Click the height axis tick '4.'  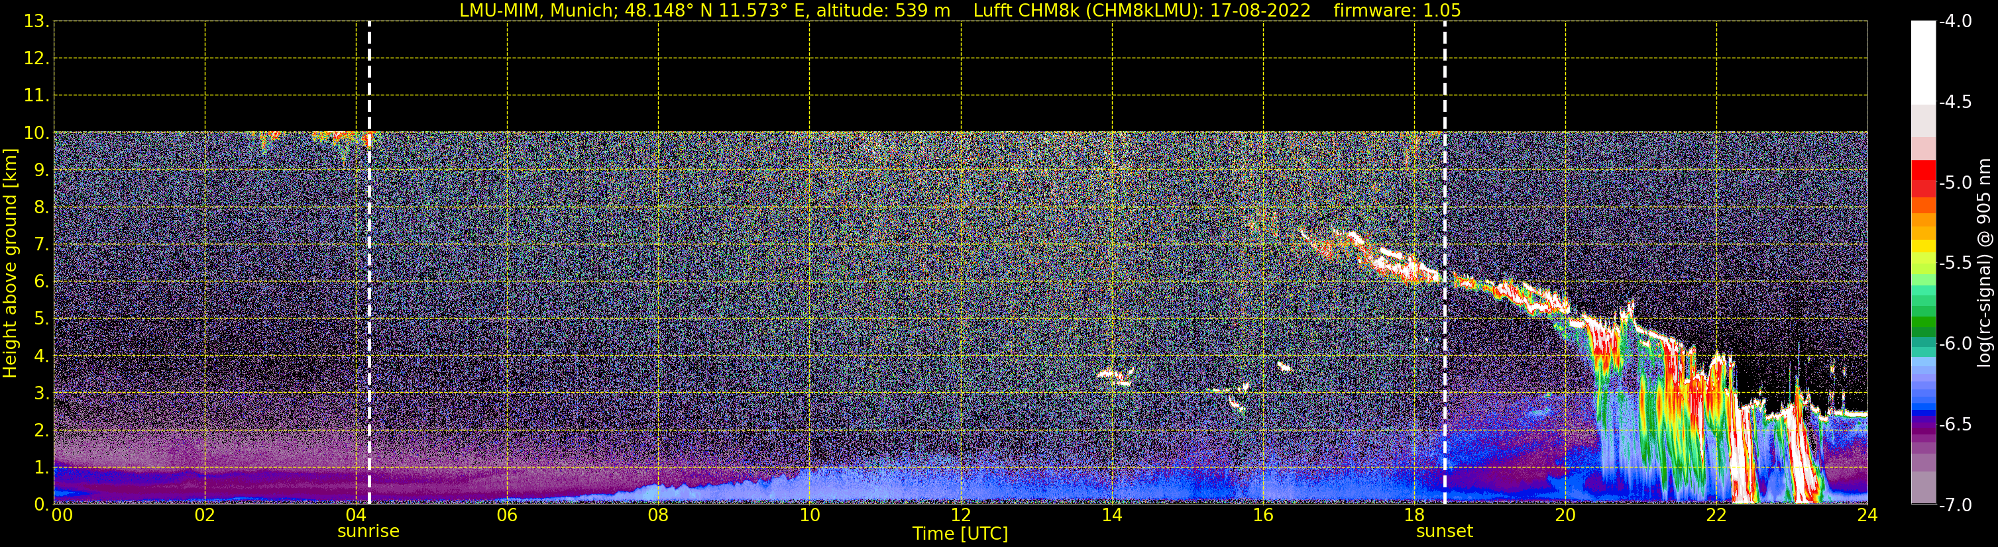pyautogui.click(x=41, y=356)
